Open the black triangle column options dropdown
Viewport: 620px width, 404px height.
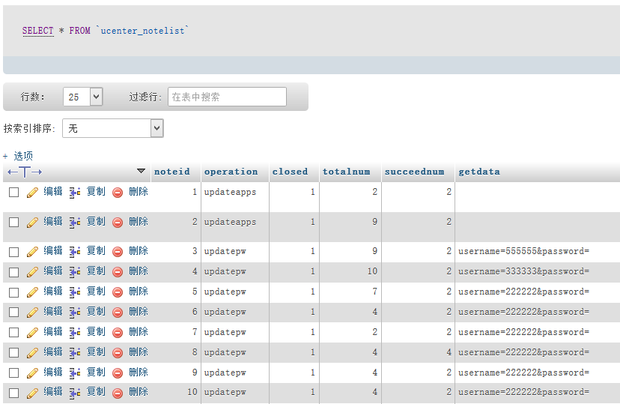pyautogui.click(x=141, y=172)
